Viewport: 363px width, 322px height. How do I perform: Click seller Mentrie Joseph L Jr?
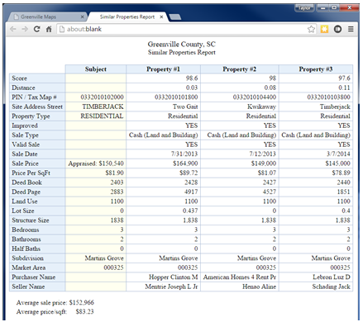[171, 286]
